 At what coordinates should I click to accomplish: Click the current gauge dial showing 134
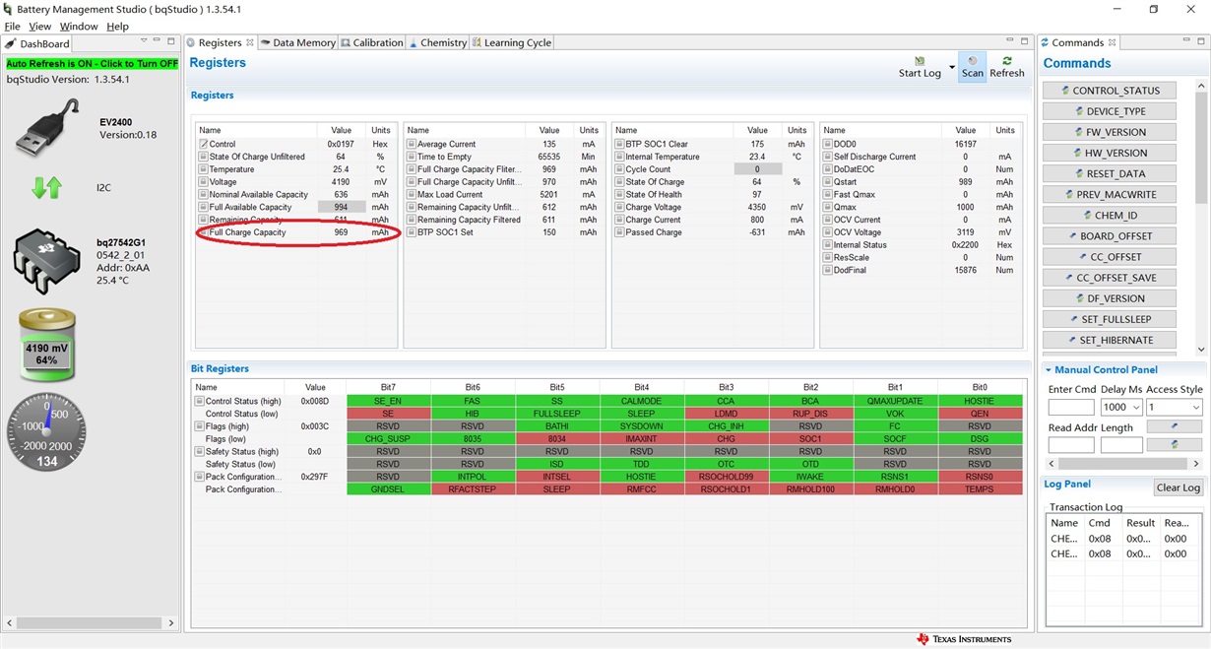tap(46, 431)
